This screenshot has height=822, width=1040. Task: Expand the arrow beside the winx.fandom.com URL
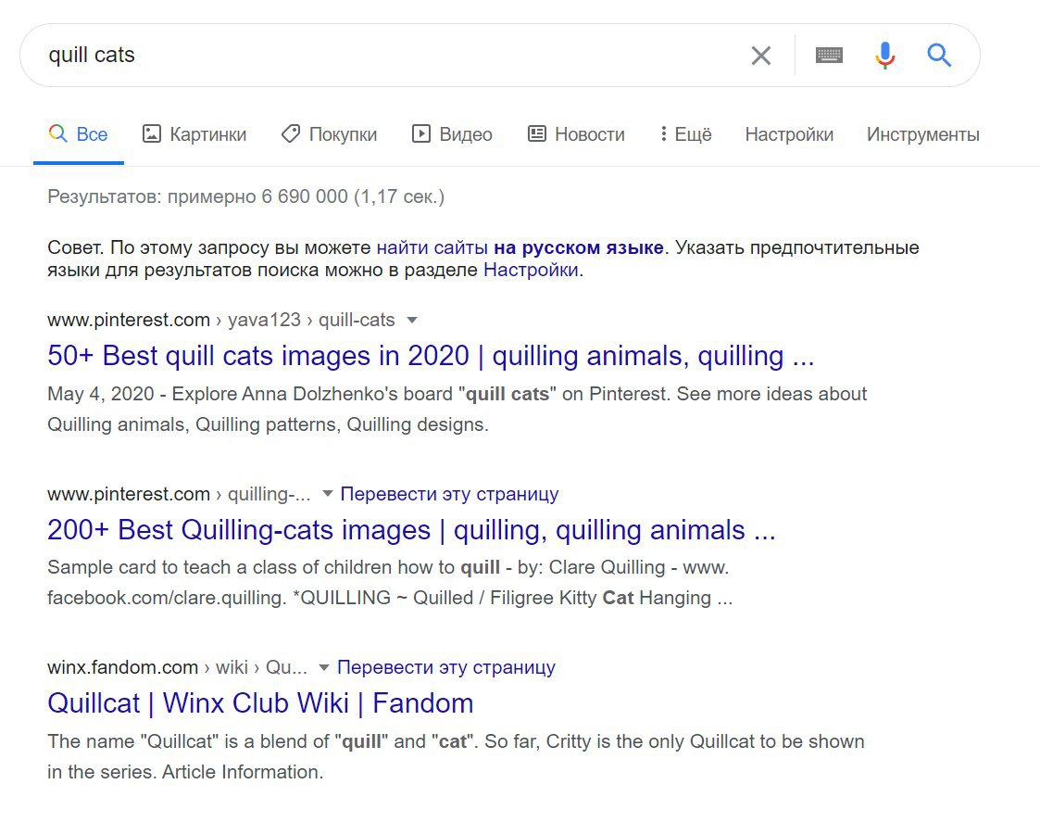(x=324, y=667)
